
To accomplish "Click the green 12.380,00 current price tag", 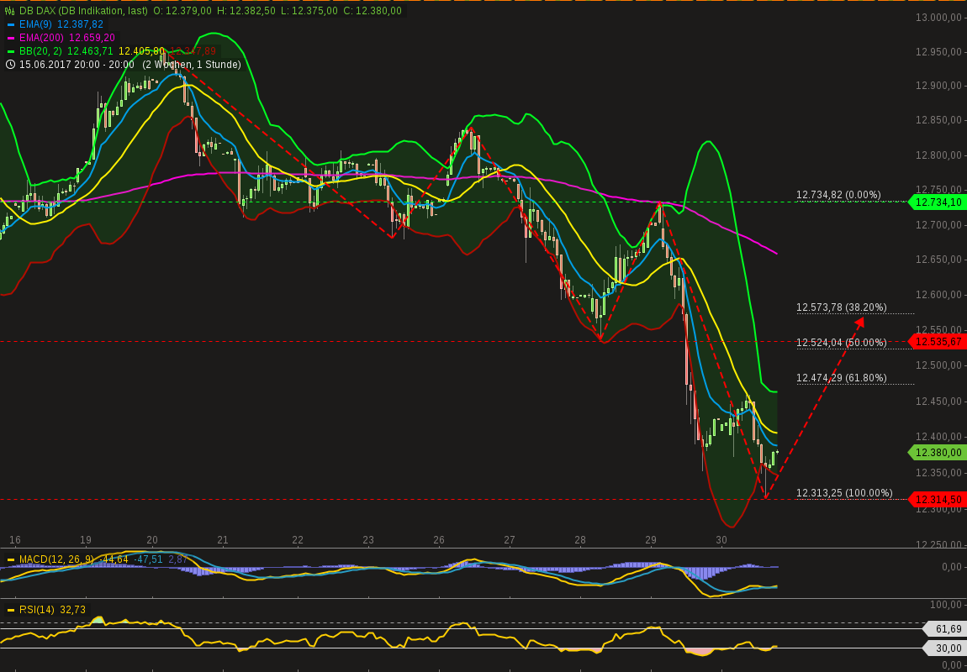I will click(x=938, y=453).
